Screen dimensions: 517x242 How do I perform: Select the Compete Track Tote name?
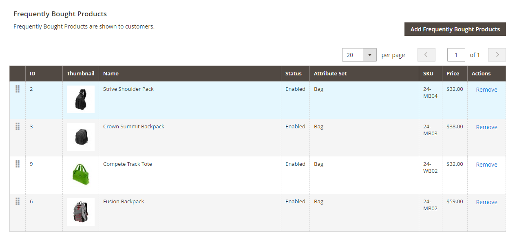click(x=128, y=164)
